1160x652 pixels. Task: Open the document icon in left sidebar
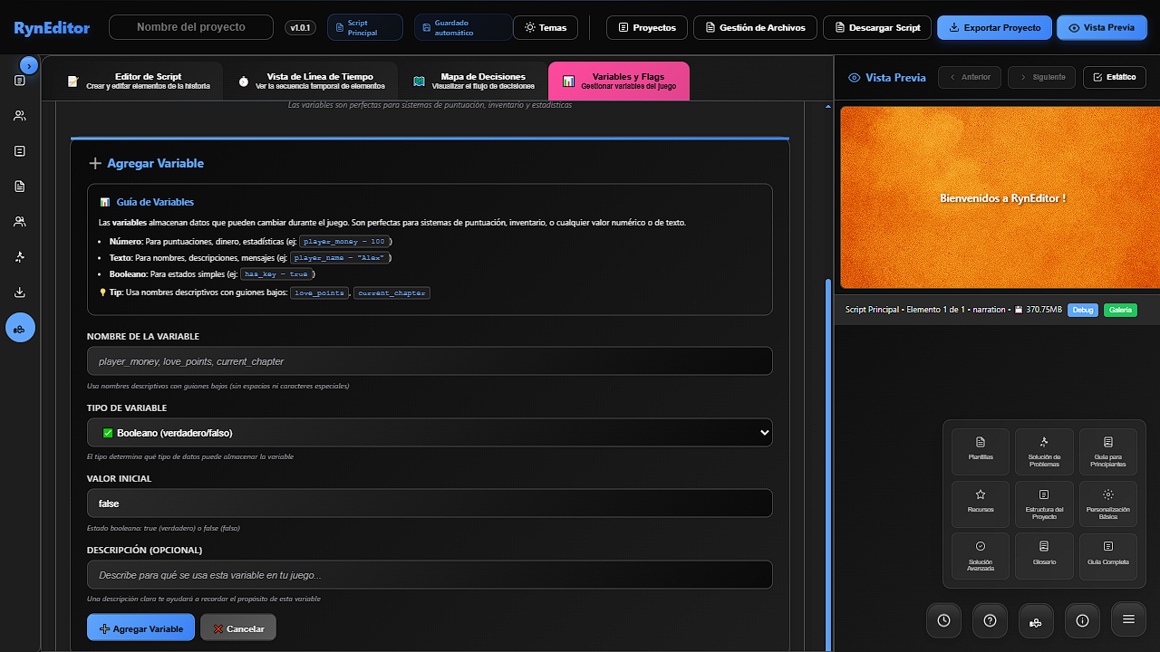point(20,187)
